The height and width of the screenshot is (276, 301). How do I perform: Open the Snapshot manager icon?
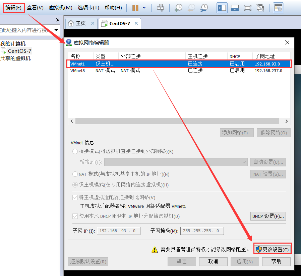204,8
